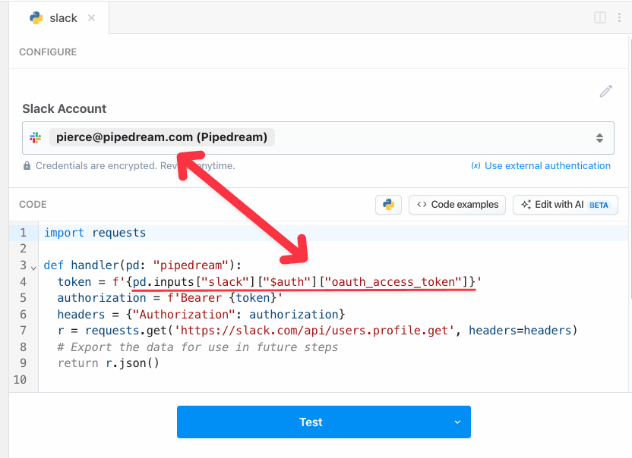The image size is (632, 458).
Task: Click the 'return r.json()' line
Action: (109, 363)
